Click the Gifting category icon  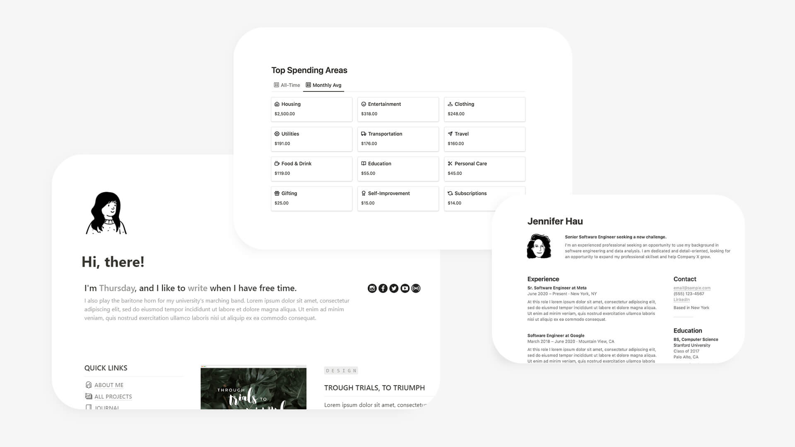[x=277, y=192]
